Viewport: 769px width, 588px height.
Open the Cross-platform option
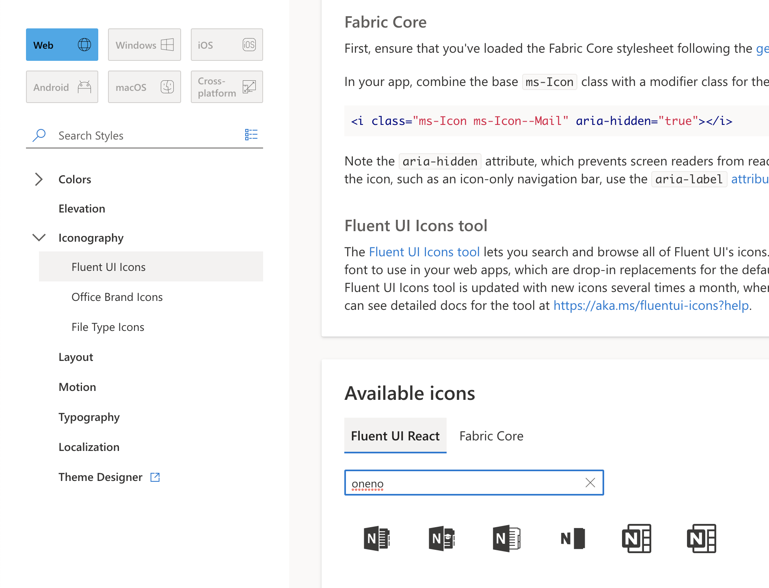(227, 87)
